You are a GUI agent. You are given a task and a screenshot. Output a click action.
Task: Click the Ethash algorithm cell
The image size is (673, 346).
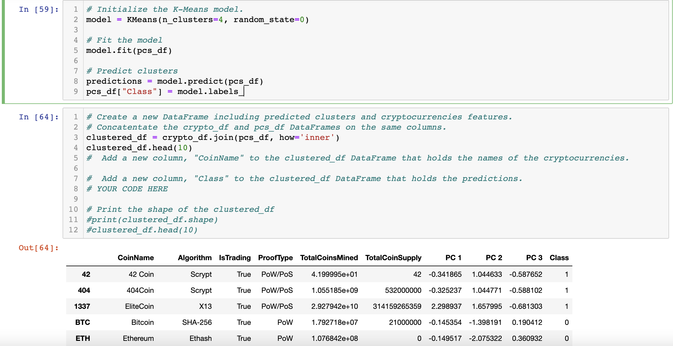click(200, 338)
